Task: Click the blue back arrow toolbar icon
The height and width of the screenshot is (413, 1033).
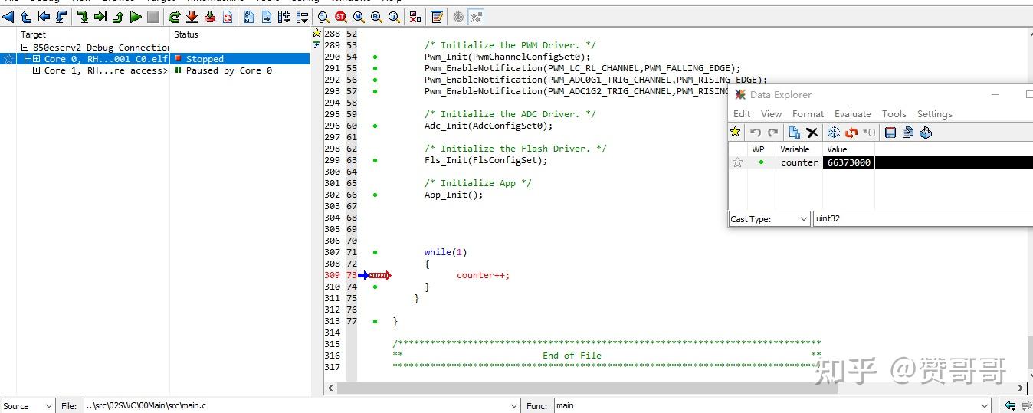Action: click(8, 17)
